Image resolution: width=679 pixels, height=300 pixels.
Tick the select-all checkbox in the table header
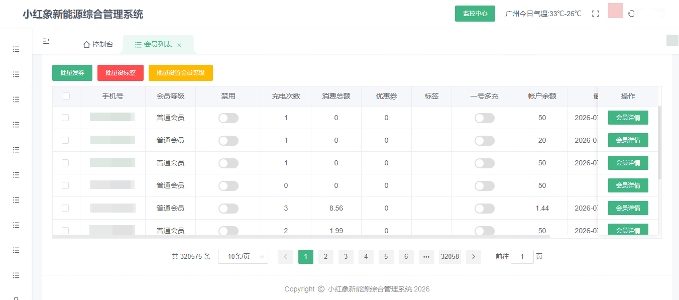point(66,96)
